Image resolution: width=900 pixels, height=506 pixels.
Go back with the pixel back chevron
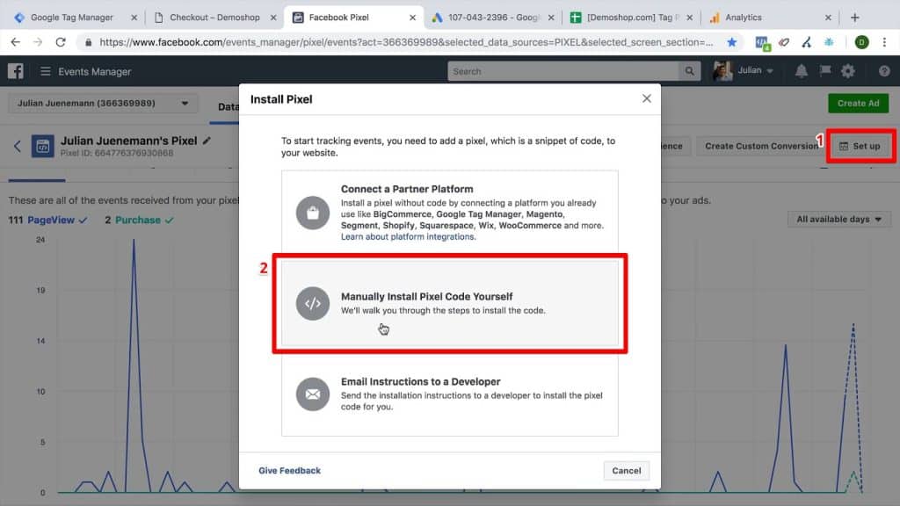pyautogui.click(x=18, y=147)
